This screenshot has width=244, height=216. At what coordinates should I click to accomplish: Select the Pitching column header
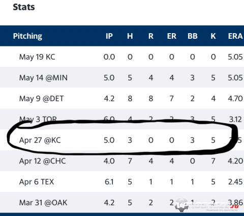(x=27, y=36)
